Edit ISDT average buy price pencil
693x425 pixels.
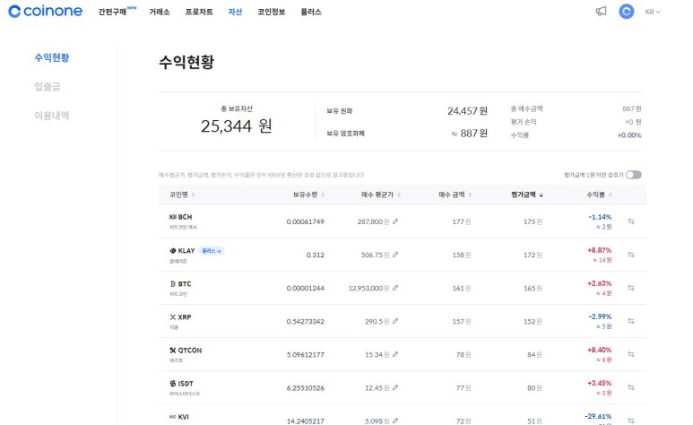coord(395,387)
